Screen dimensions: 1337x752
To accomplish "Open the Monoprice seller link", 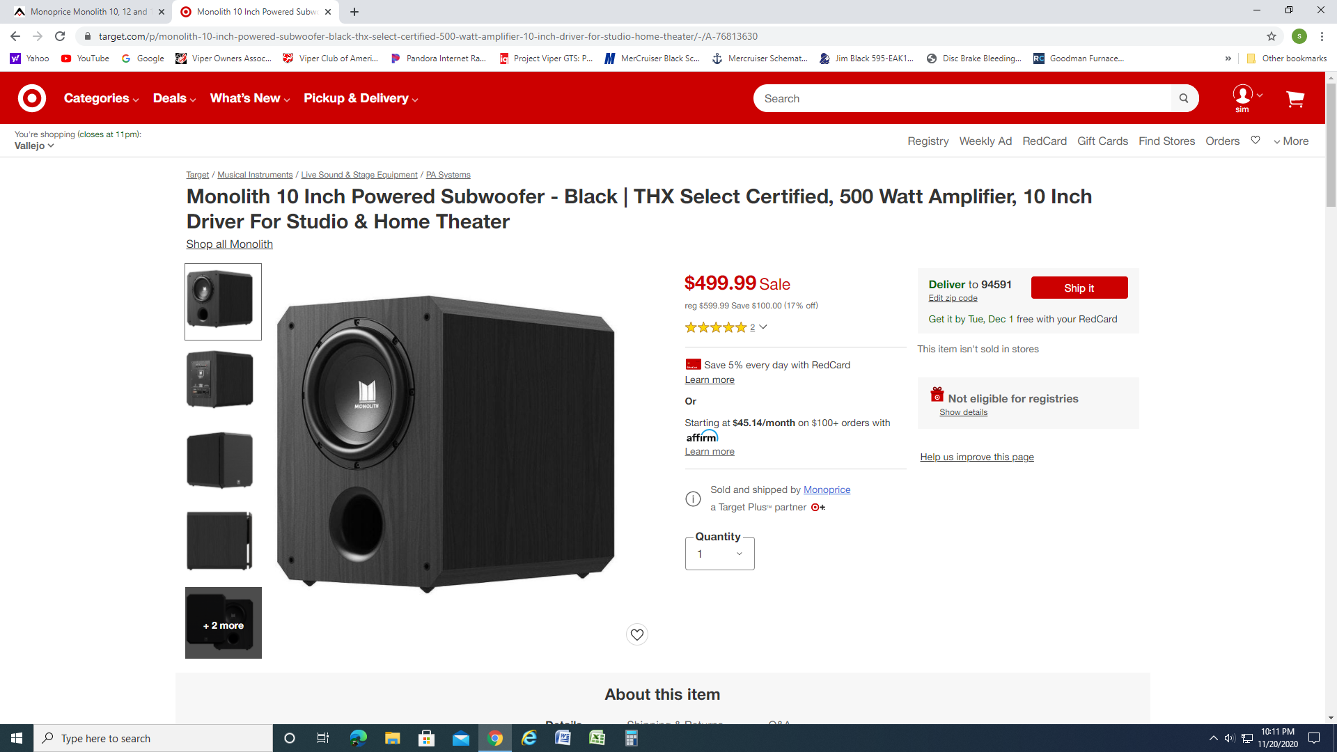I will point(827,489).
